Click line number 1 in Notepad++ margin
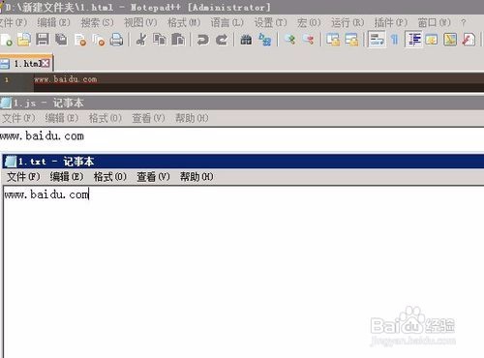 click(7, 79)
